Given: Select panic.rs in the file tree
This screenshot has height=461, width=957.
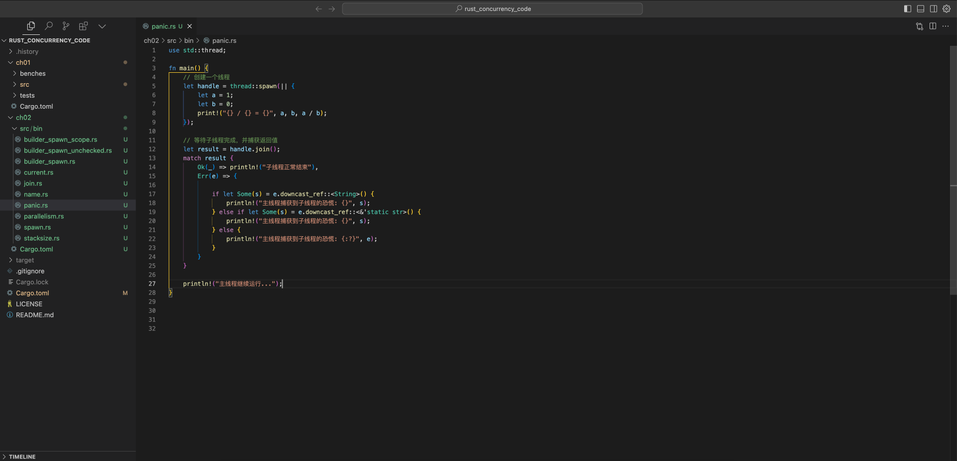Looking at the screenshot, I should coord(68,205).
